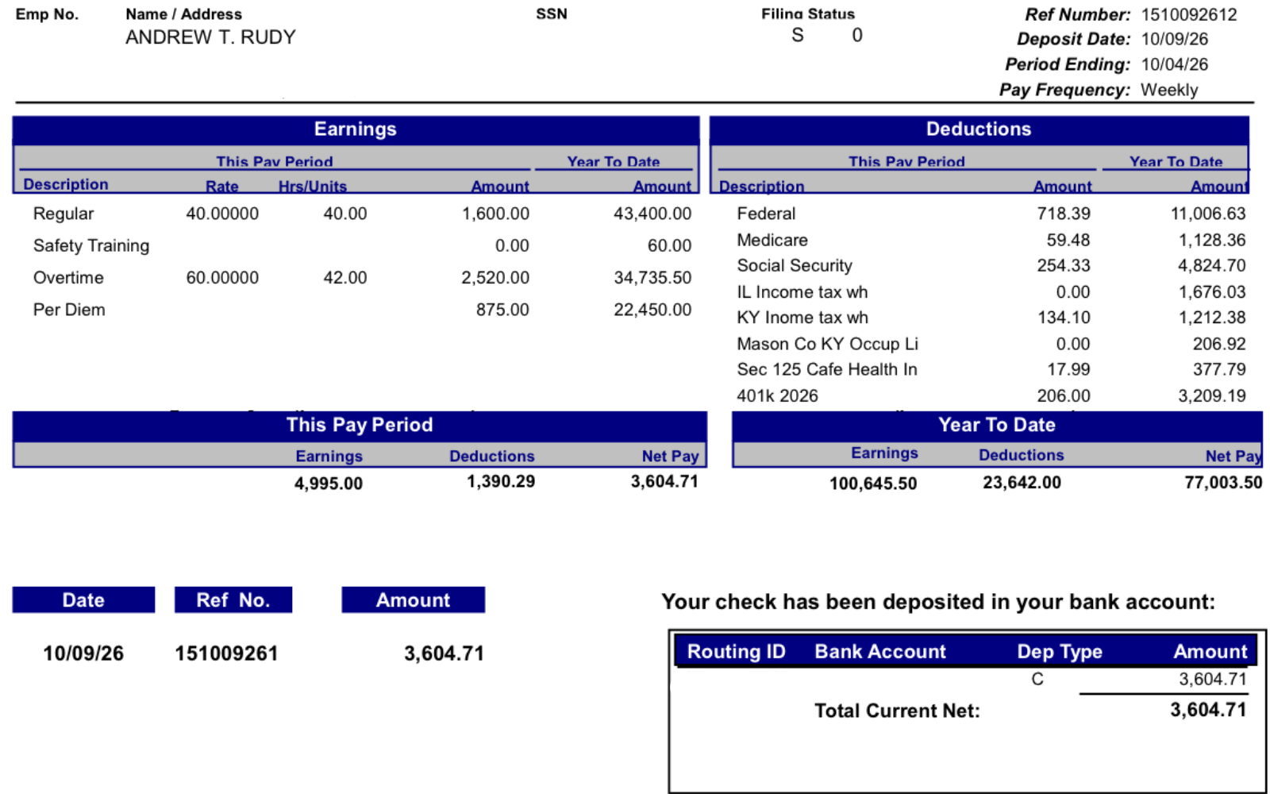Select the Overtime amount "2,520.00"
Screen dimensions: 1270x794
pyautogui.click(x=495, y=278)
